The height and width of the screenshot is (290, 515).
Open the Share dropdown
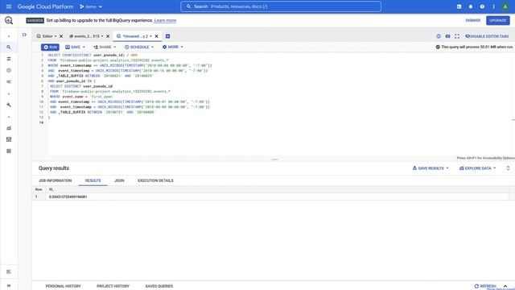coord(105,48)
